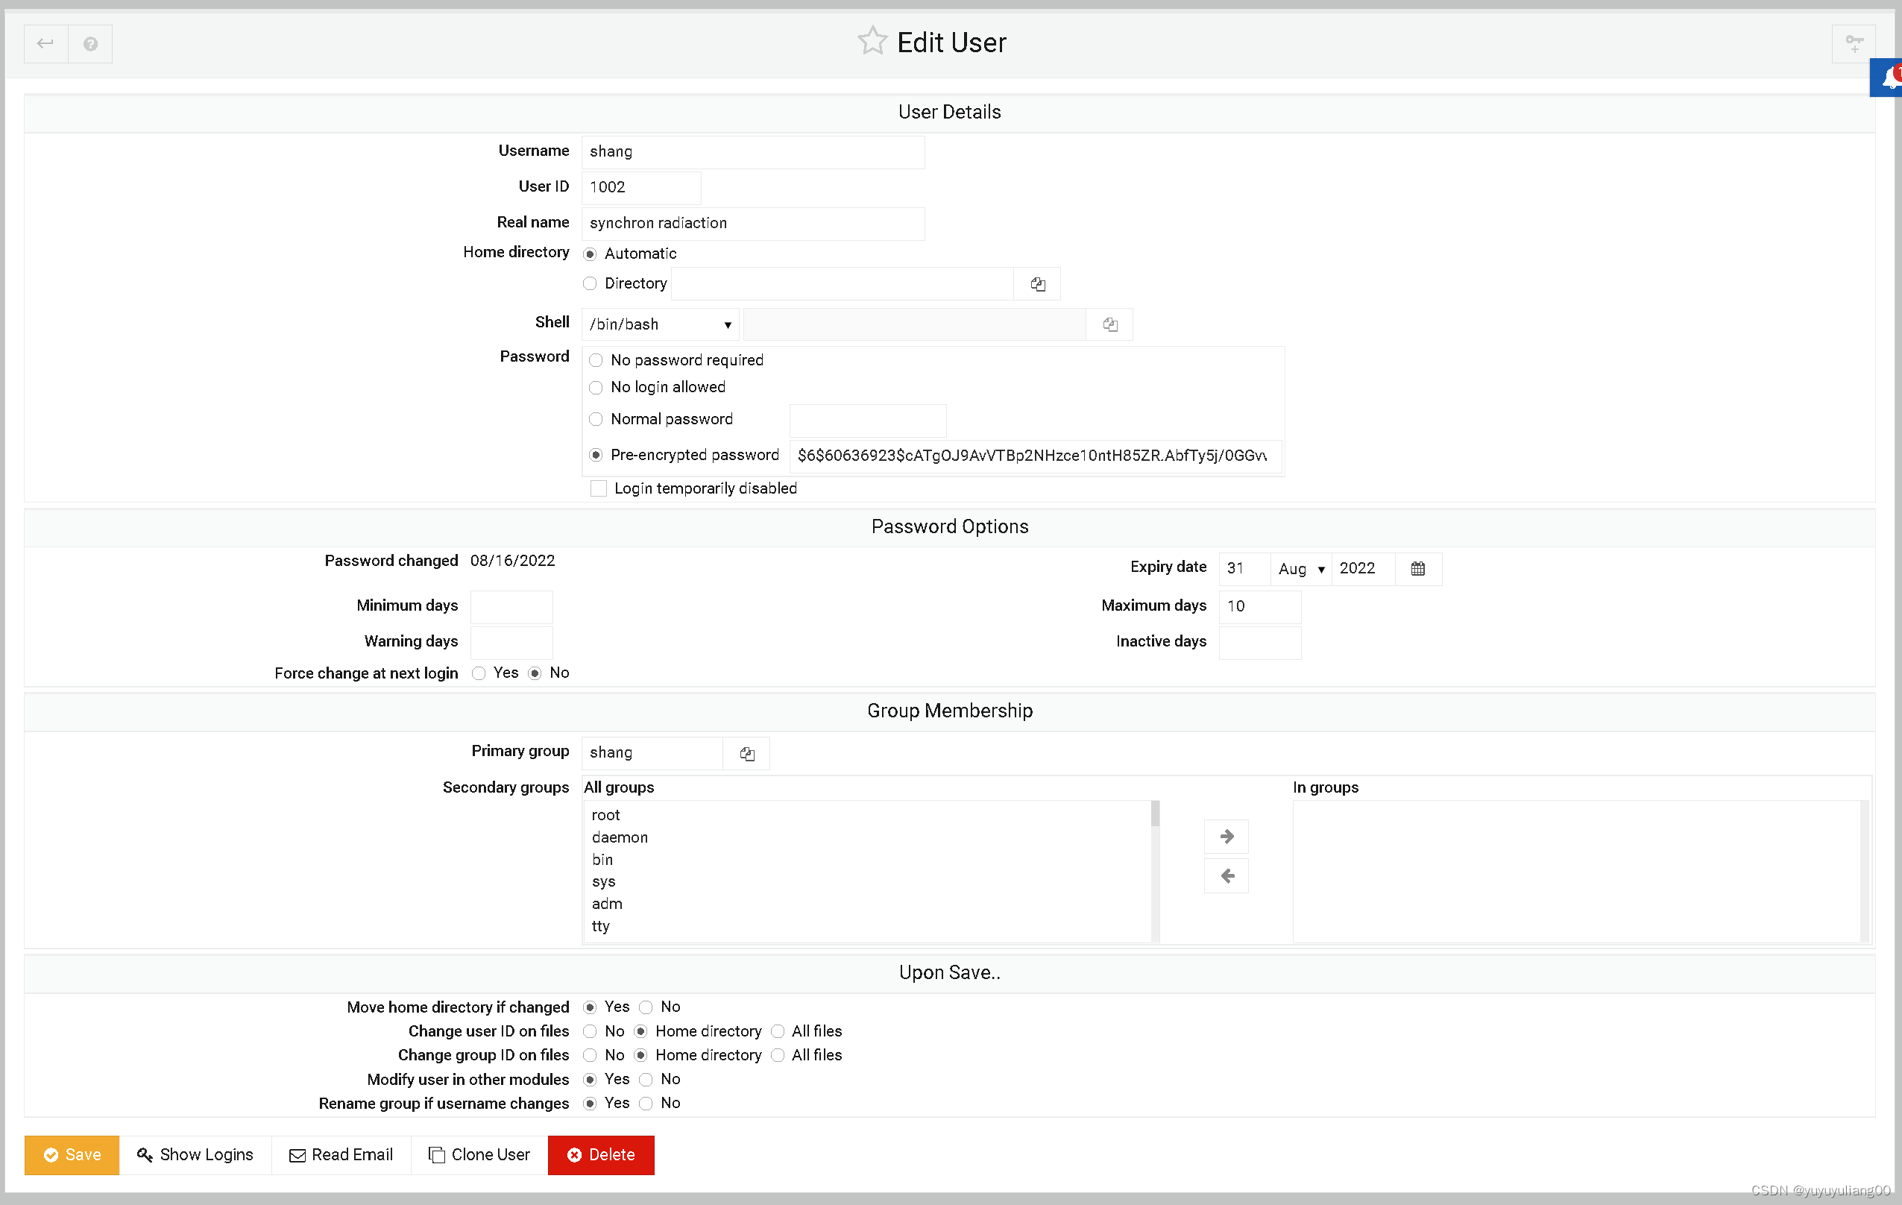The height and width of the screenshot is (1205, 1902).
Task: Click the Real name input field
Action: tap(752, 224)
